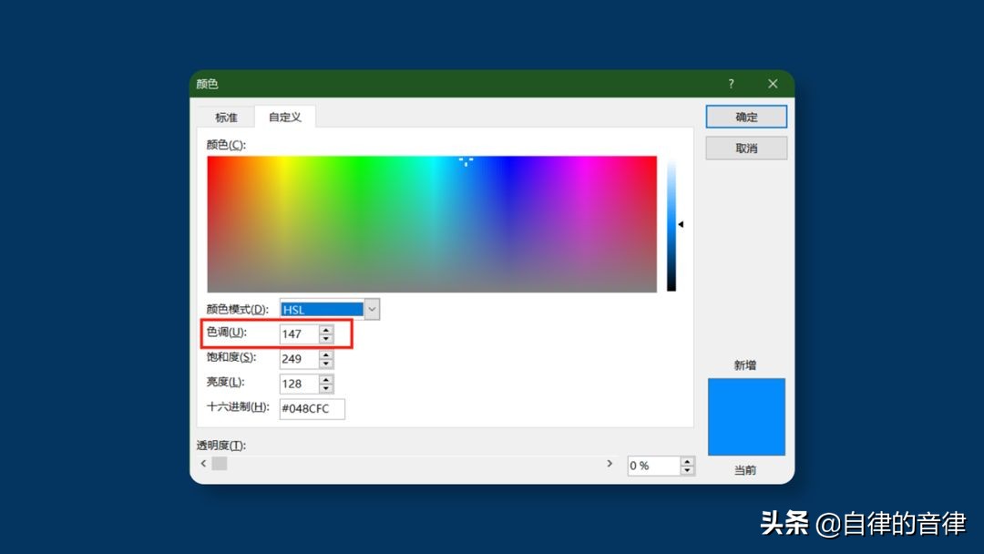Click the black luminance arrow marker

pos(681,224)
